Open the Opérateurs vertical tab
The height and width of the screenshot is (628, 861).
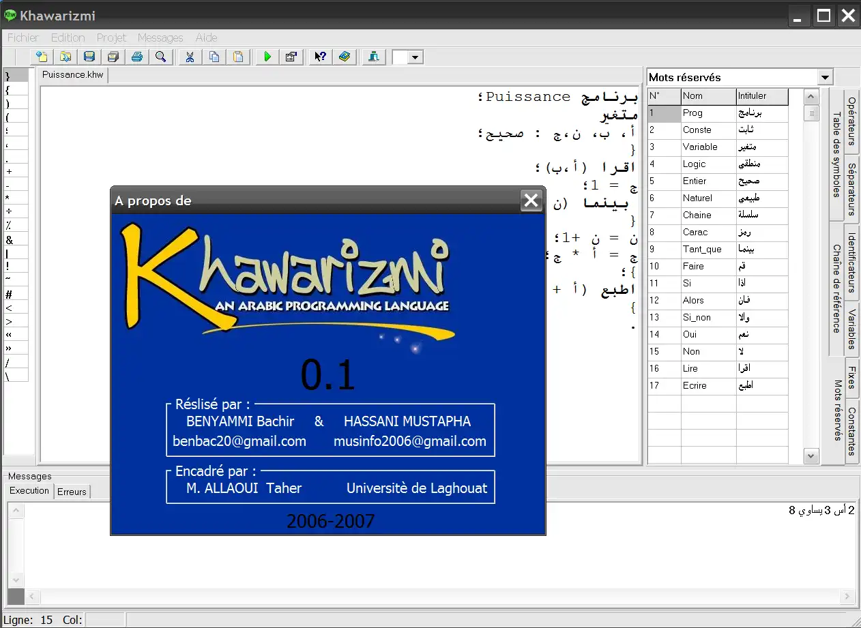tap(852, 121)
